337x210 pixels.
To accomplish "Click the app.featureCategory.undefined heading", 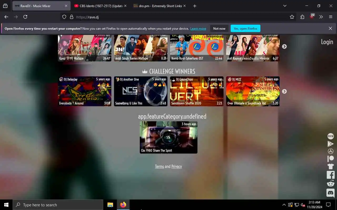I will click(x=172, y=116).
